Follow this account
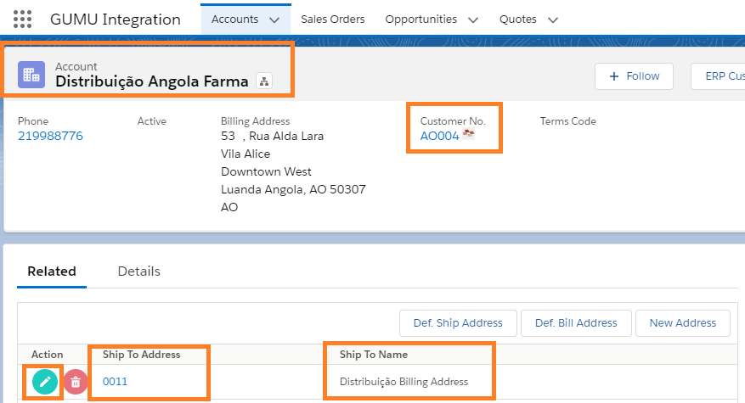The height and width of the screenshot is (403, 745). 634,76
